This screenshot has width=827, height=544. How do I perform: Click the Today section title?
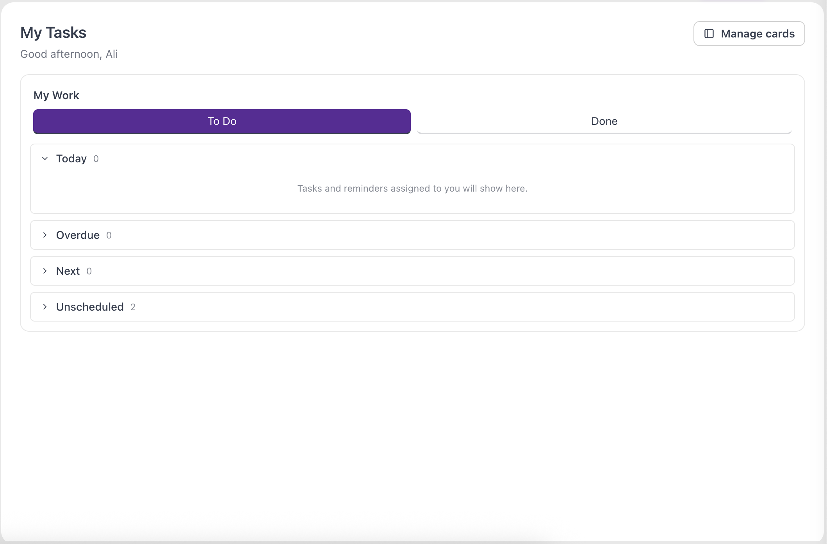pos(71,158)
